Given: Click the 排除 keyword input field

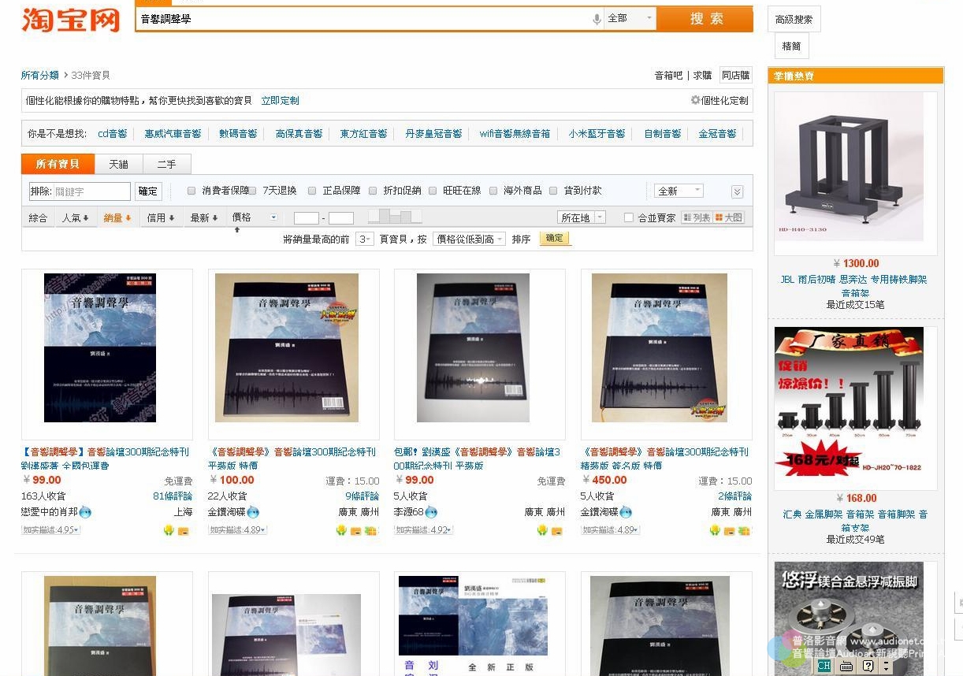Looking at the screenshot, I should [x=80, y=191].
